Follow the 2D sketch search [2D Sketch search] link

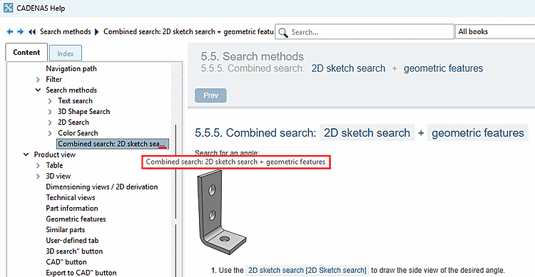point(307,270)
